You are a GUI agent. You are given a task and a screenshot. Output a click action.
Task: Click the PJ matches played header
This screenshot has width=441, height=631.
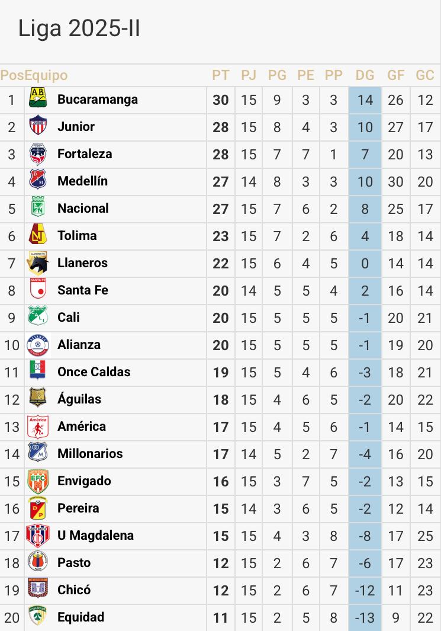coord(249,75)
